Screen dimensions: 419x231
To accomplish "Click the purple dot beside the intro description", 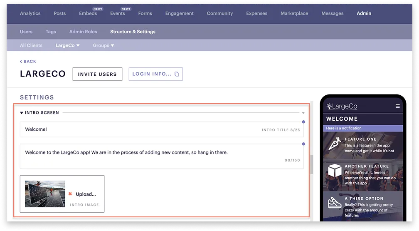I will coord(303,144).
